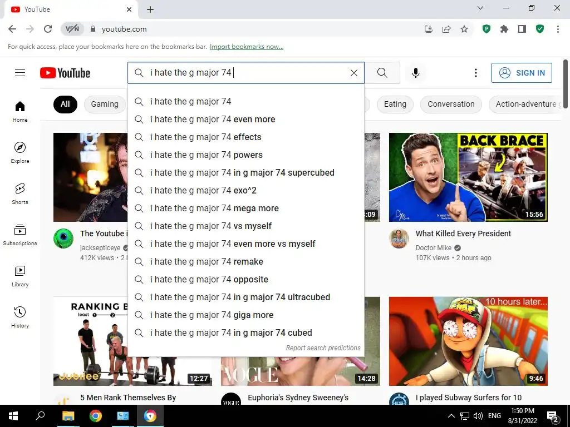Clear search text with the X icon

point(353,73)
